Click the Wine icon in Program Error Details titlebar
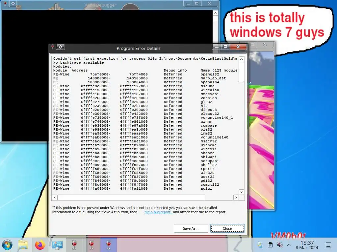 click(53, 47)
